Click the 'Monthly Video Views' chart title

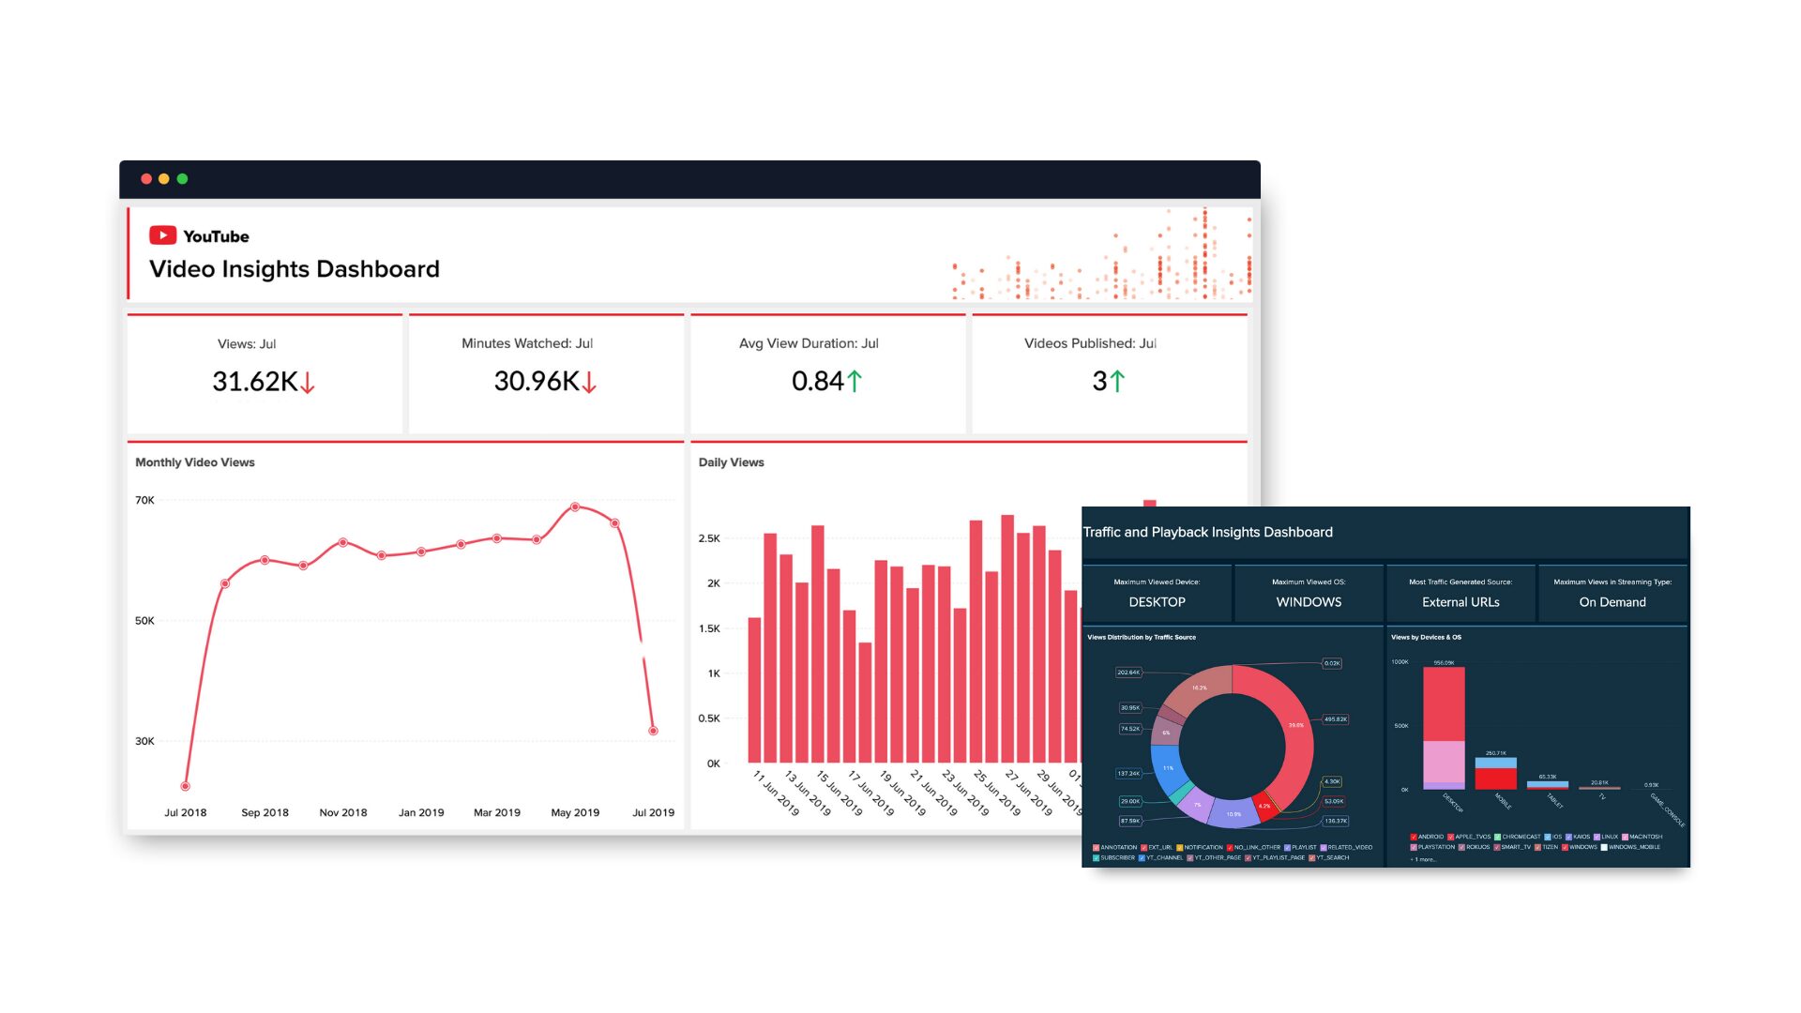pos(195,462)
